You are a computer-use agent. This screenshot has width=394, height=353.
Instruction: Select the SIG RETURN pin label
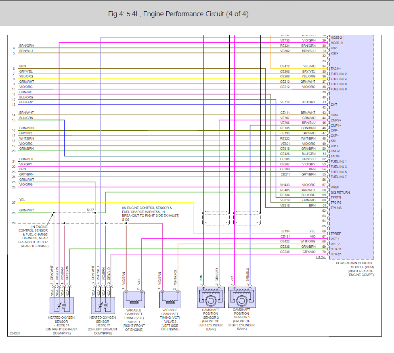[x=340, y=192]
